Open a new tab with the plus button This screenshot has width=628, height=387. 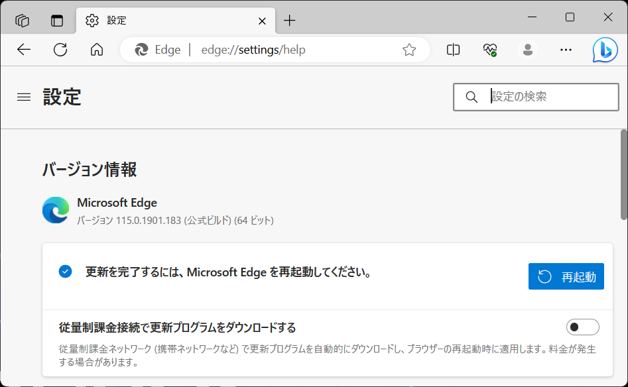(289, 21)
